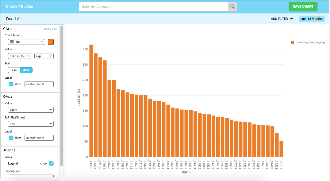Click the bar for agent 14156
The width and height of the screenshot is (330, 181).
(100, 107)
